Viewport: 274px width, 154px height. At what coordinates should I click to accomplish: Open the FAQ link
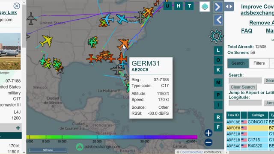247,31
